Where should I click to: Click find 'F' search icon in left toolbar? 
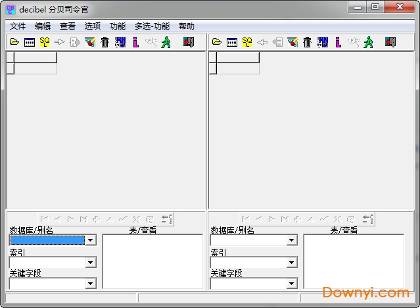(x=151, y=42)
